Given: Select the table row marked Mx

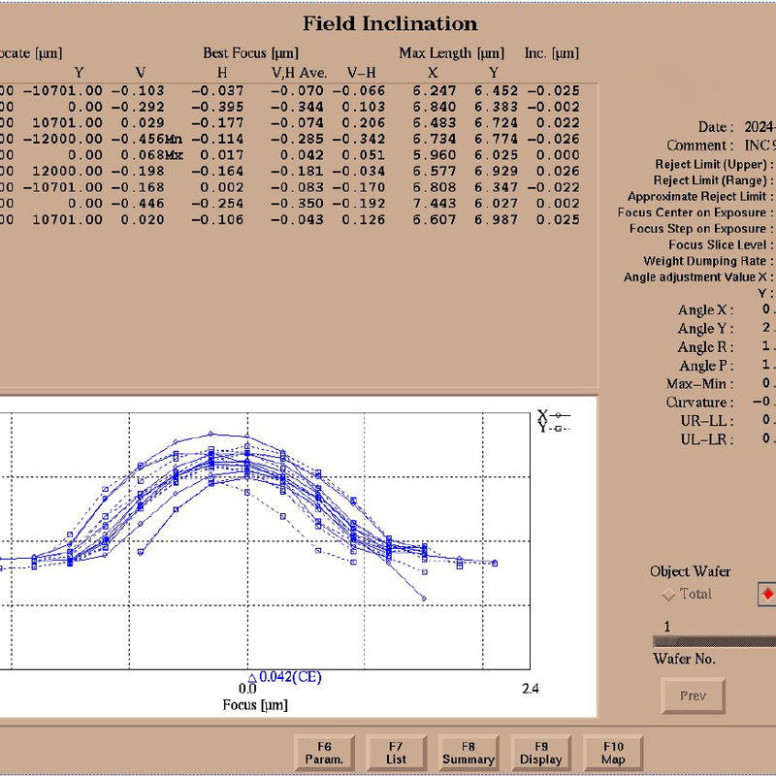Looking at the screenshot, I should coord(291,155).
